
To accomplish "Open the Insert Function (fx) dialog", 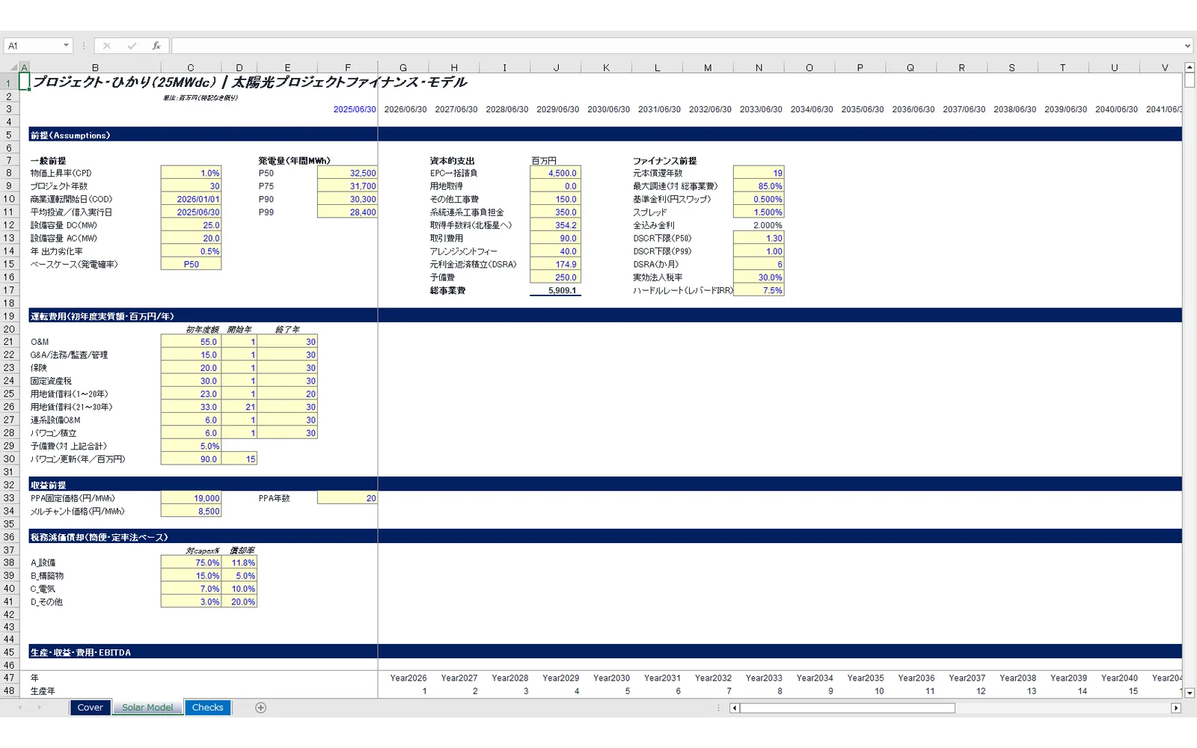I will (x=156, y=46).
